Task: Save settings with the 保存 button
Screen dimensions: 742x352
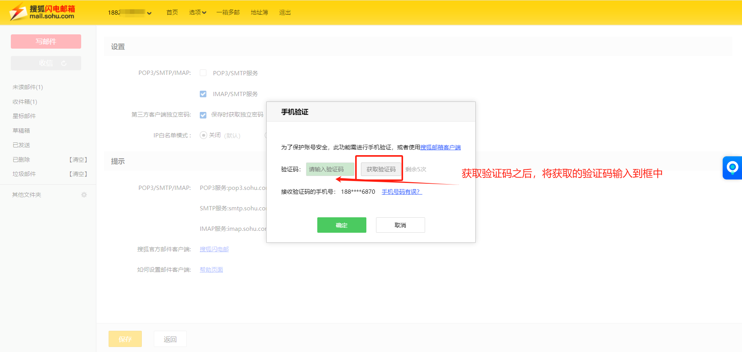Action: click(125, 339)
